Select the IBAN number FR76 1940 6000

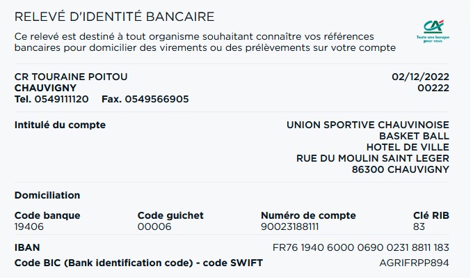click(x=361, y=247)
